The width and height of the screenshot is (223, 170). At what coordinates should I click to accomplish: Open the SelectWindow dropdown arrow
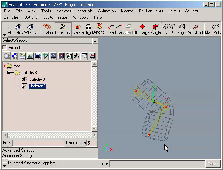click(95, 41)
